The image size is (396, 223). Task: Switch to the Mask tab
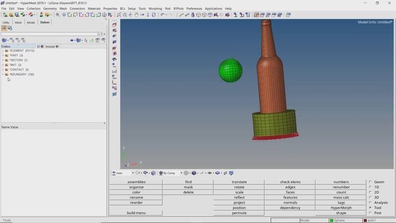point(18,22)
